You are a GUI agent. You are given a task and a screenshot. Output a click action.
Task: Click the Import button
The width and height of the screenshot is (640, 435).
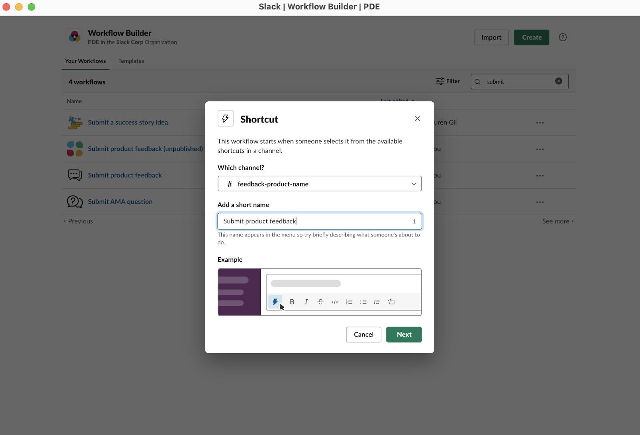pyautogui.click(x=491, y=37)
